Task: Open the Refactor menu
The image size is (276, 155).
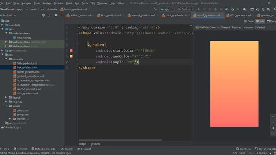Action: coord(59,3)
